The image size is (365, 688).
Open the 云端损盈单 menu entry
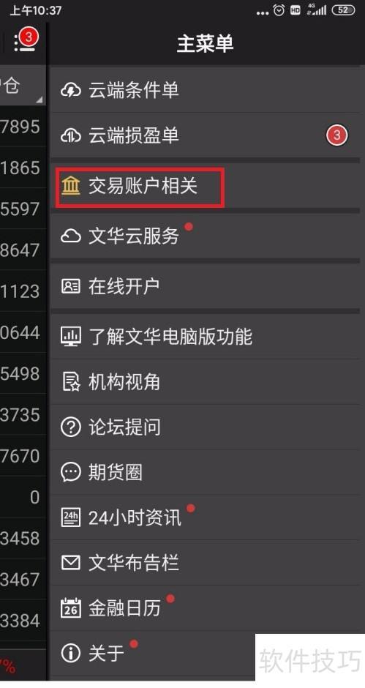coord(206,135)
